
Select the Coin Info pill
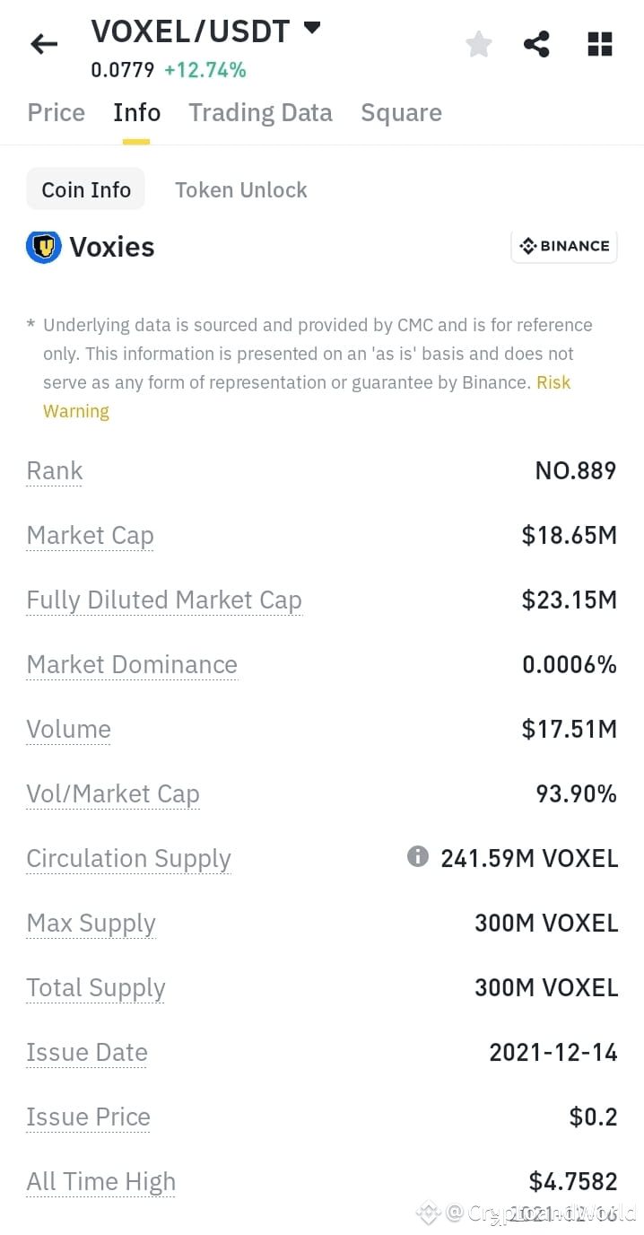(x=86, y=189)
